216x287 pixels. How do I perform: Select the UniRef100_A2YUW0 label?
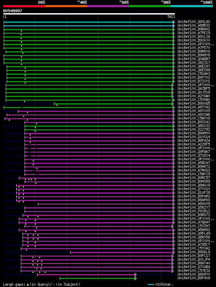(x=194, y=96)
